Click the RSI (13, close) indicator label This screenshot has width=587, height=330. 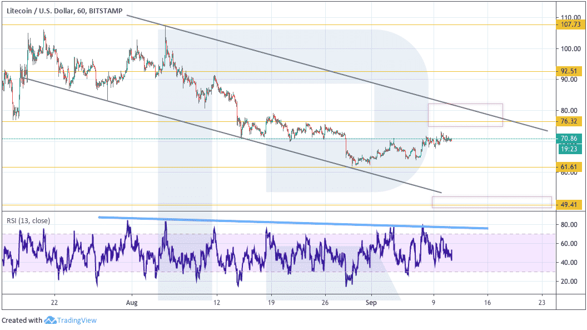coord(28,220)
